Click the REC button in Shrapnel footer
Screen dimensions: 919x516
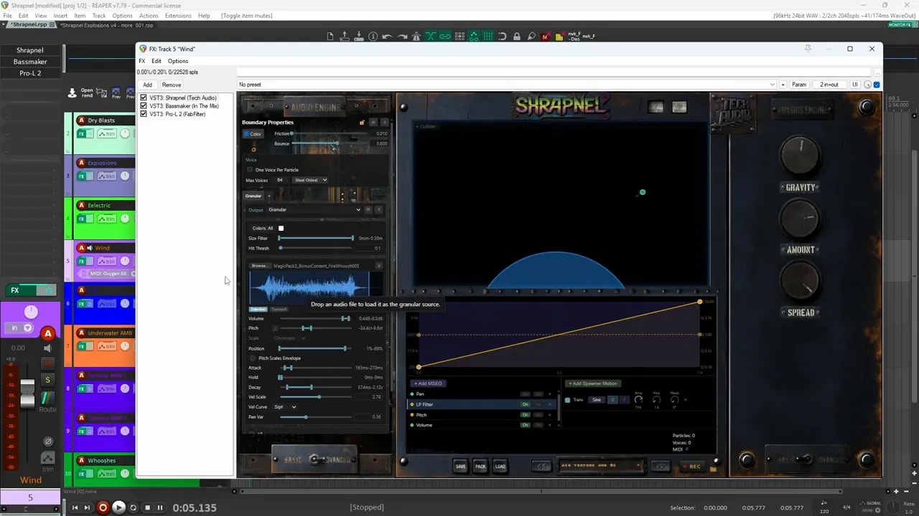coord(692,467)
